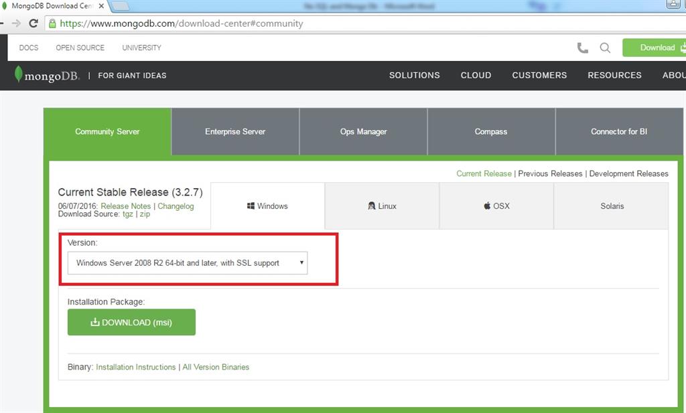686x413 pixels.
Task: Open the CUSTOMERS menu
Action: tap(539, 75)
